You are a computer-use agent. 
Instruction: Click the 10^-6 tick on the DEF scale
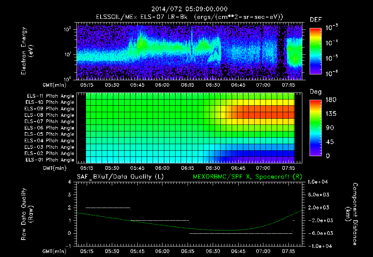coord(331,73)
